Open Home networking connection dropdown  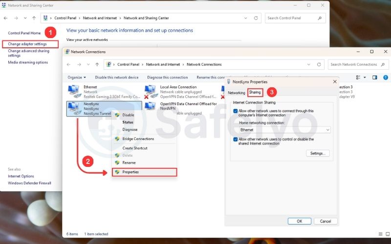pos(285,130)
